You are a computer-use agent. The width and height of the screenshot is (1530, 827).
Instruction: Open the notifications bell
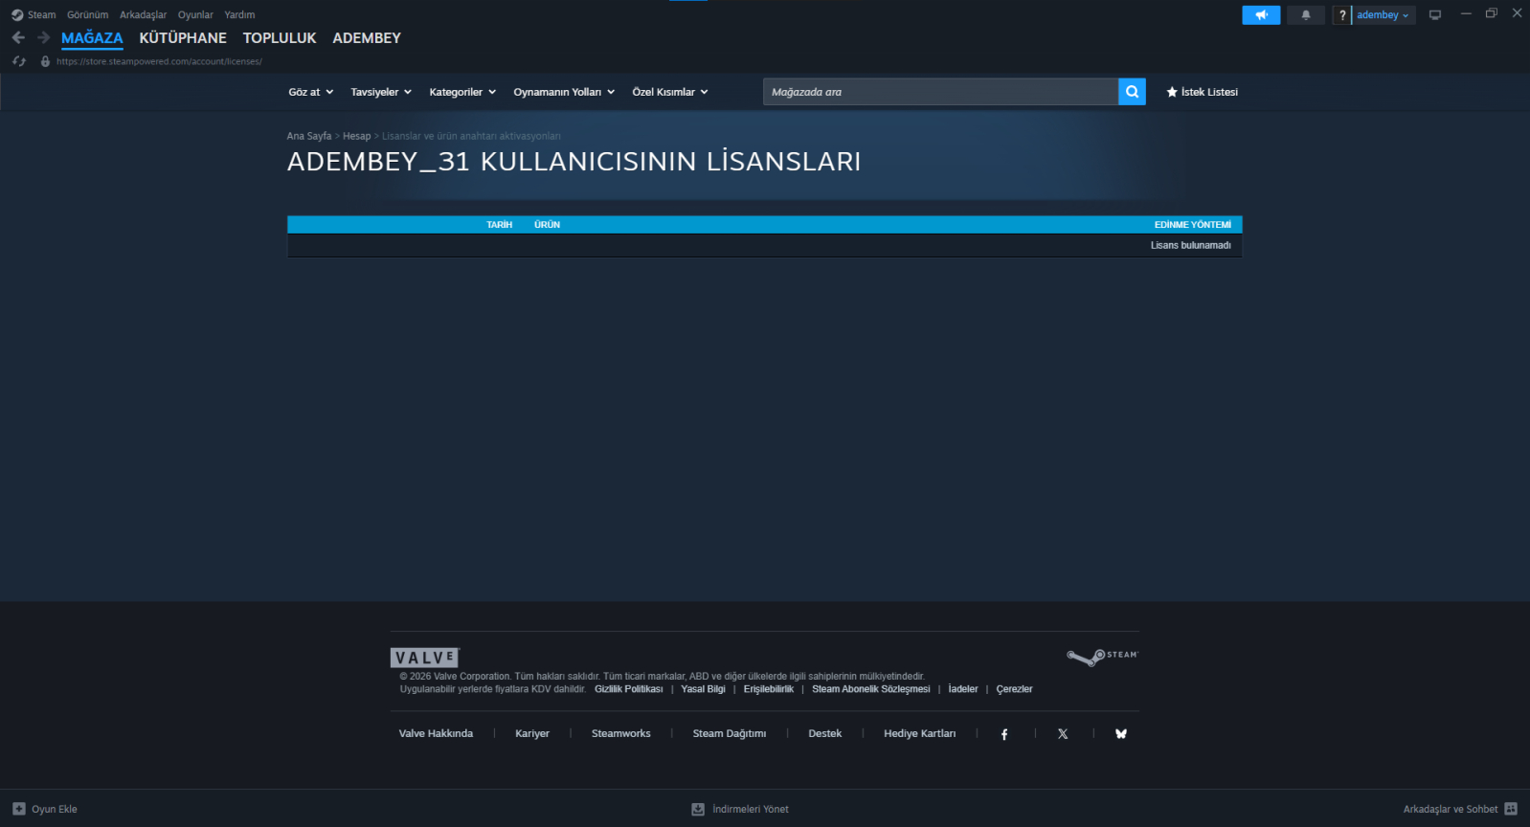[1305, 14]
